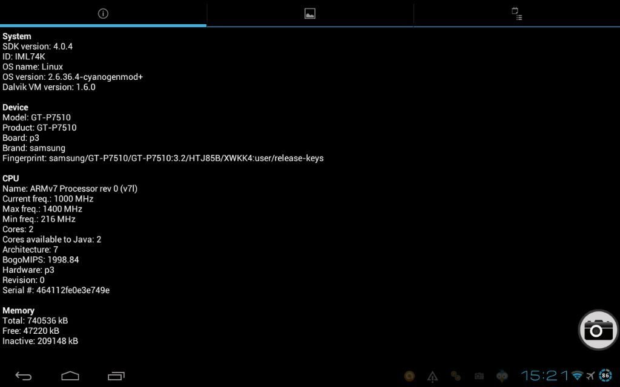Click the Brand: samsung line
The image size is (620, 387).
34,148
